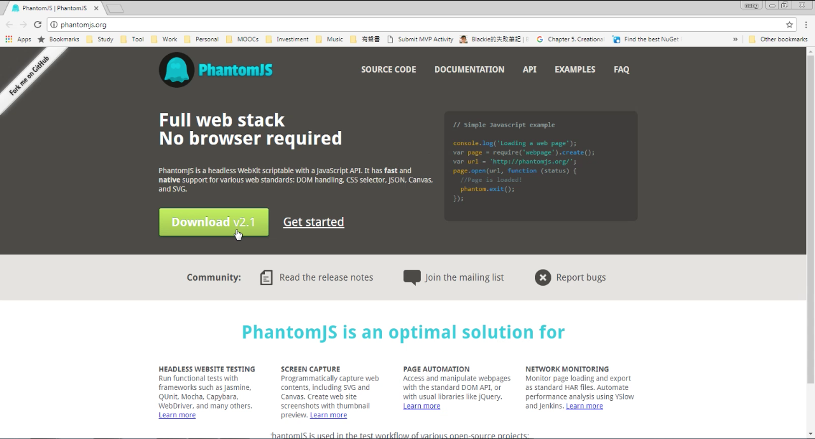Screen dimensions: 815x439
Task: Open the Submit MVP Activity bookmark
Action: click(x=420, y=39)
